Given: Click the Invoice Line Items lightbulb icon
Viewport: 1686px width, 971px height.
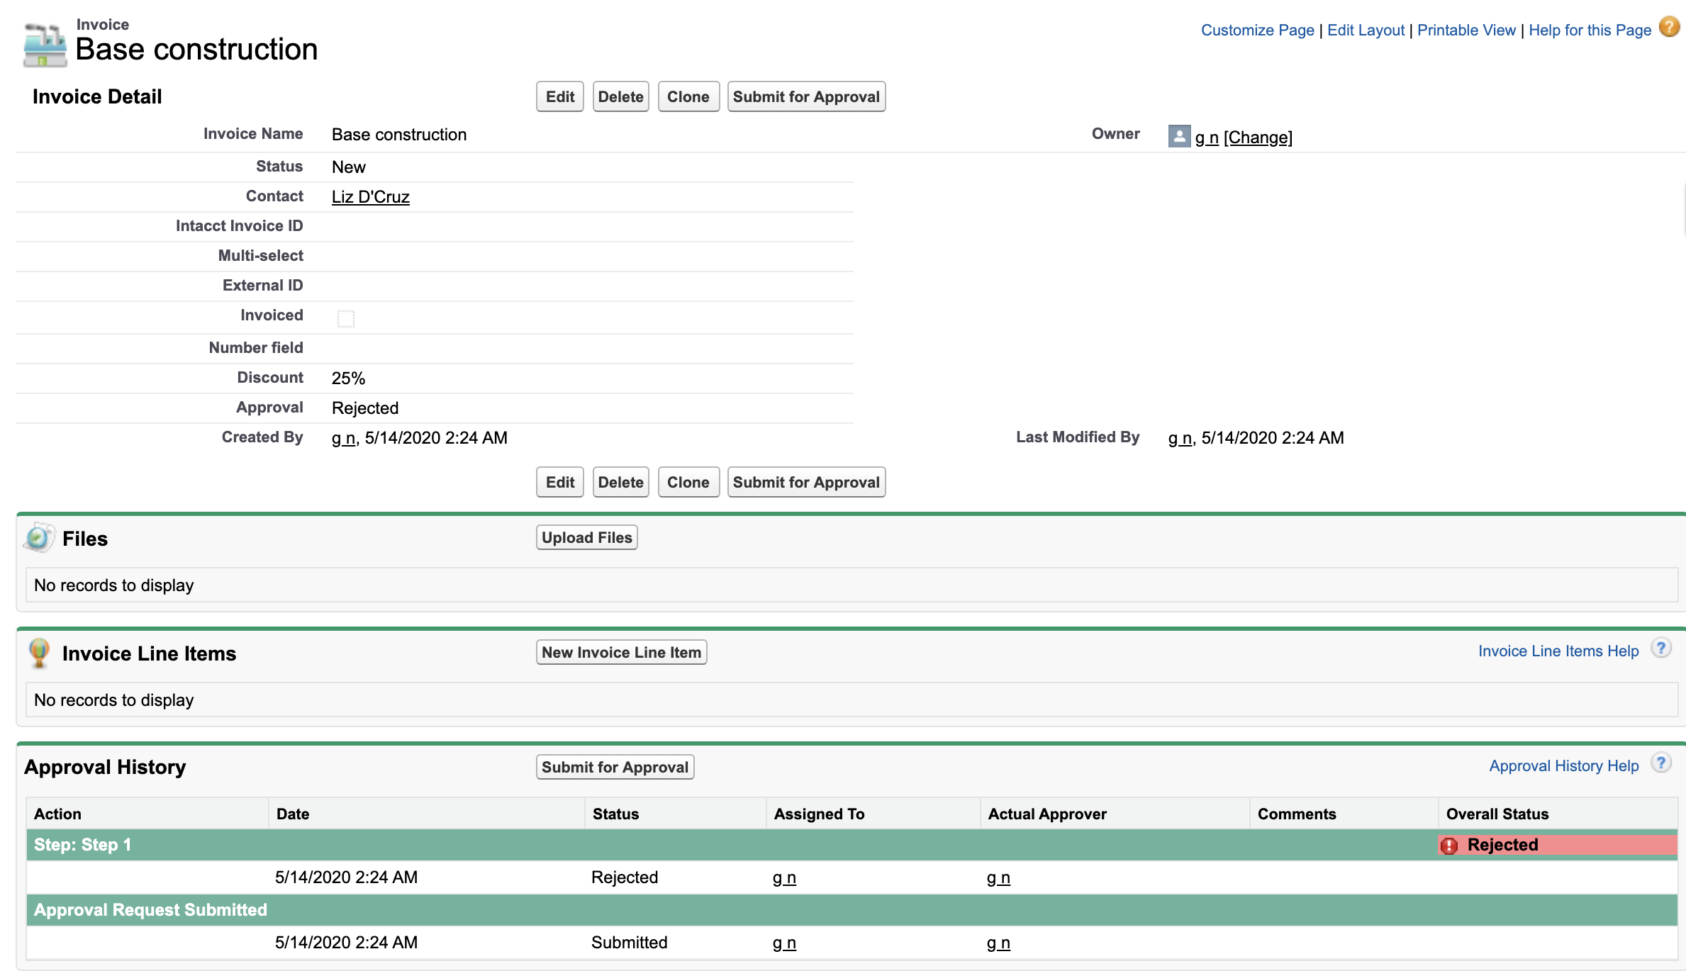Looking at the screenshot, I should [40, 654].
